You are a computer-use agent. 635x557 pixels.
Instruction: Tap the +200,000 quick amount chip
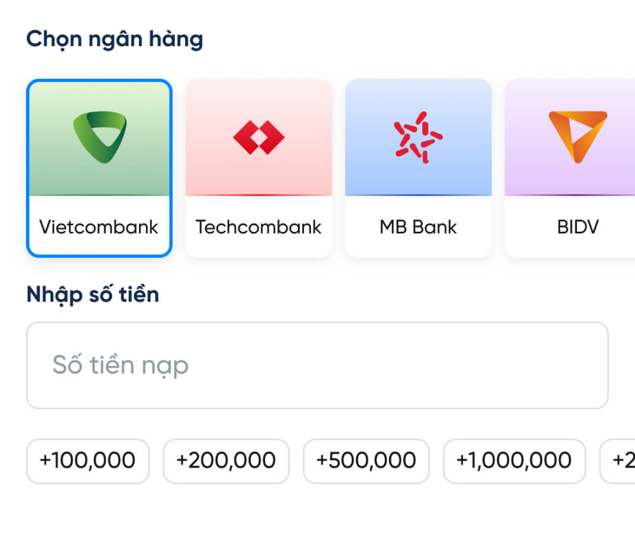tap(226, 461)
